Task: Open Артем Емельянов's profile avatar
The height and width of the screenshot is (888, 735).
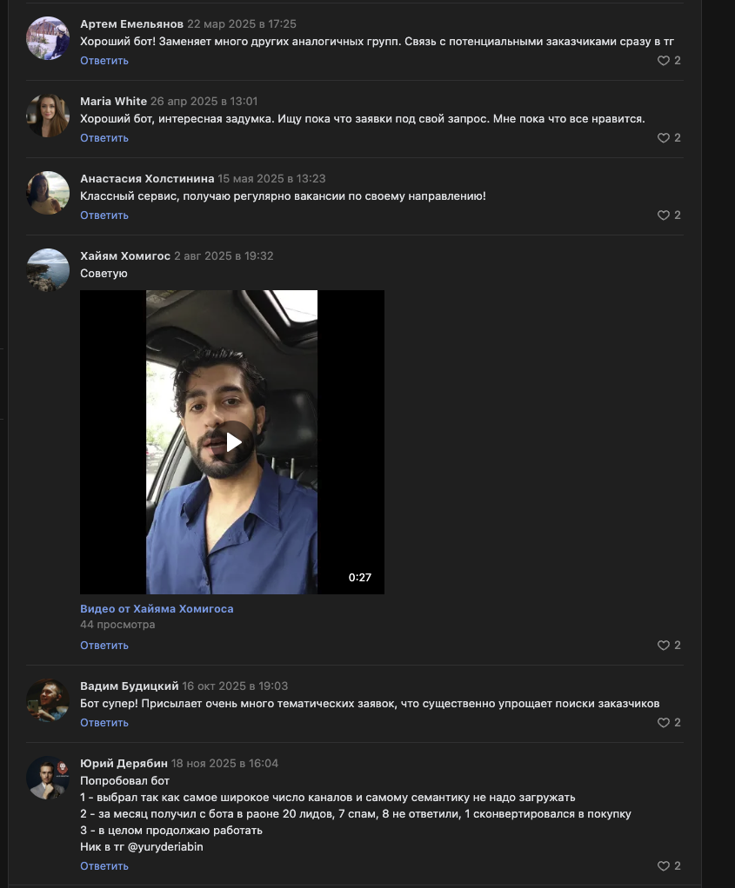Action: pos(48,38)
